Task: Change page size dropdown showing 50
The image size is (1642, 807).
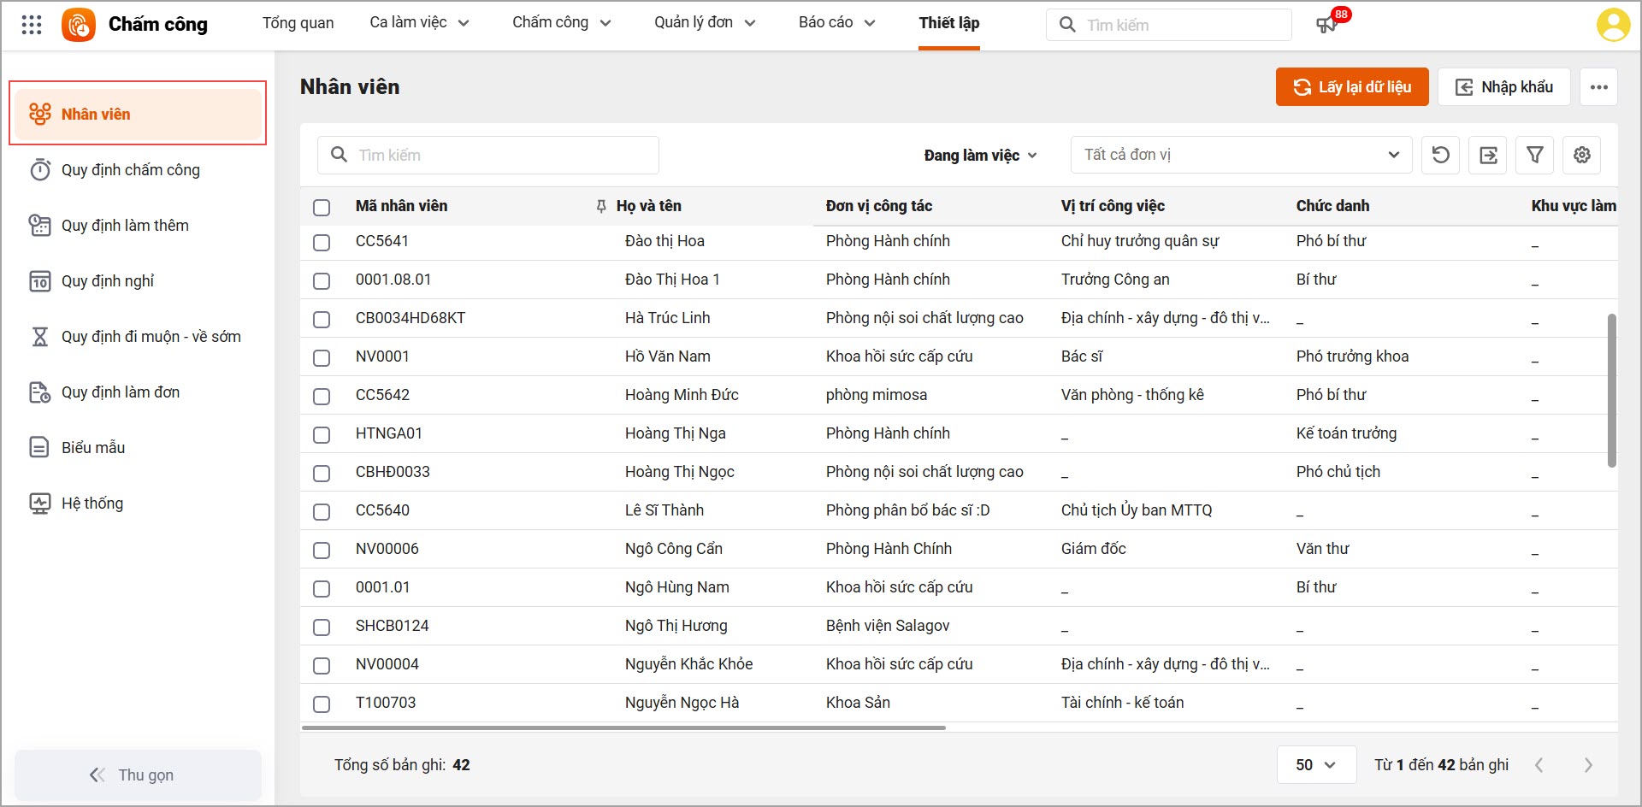Action: point(1315,764)
